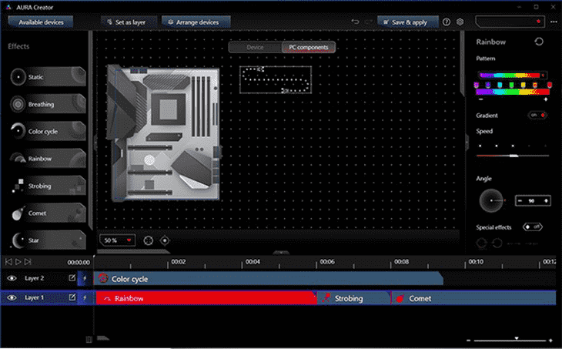Open the 50 % zoom dropdown

(118, 240)
